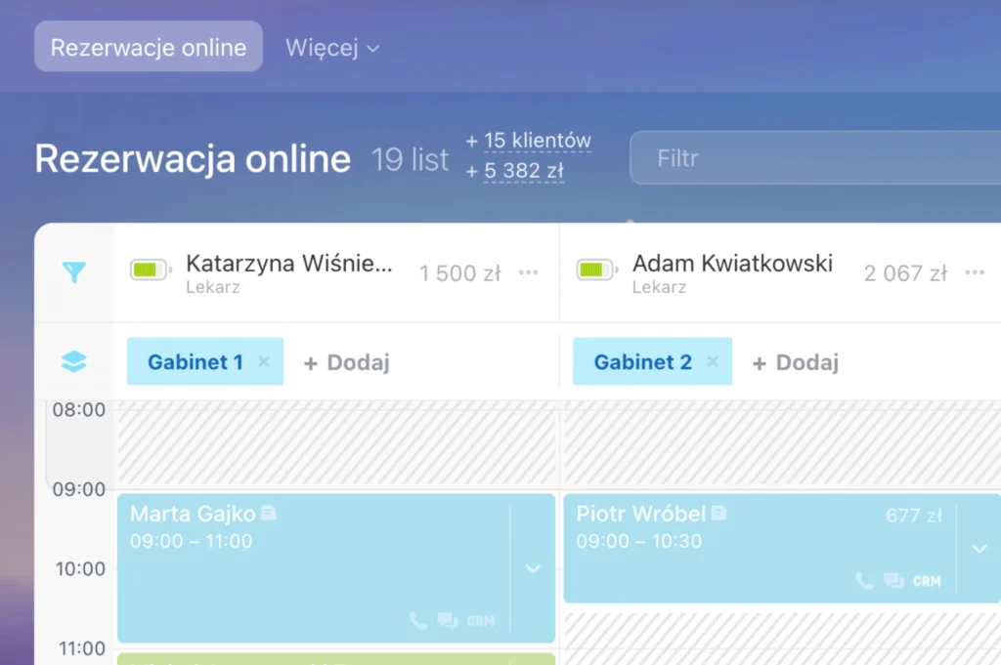Click Dodaj next to Gabinet 1
Image resolution: width=1001 pixels, height=665 pixels.
347,362
